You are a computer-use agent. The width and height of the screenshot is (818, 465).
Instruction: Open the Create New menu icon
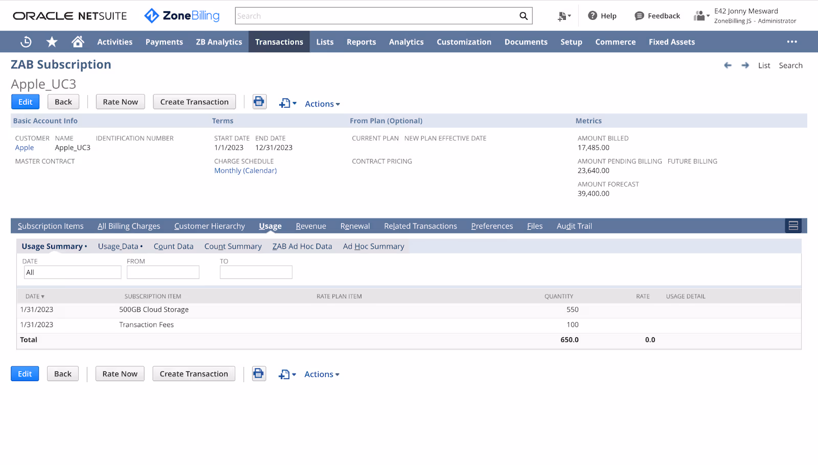[x=564, y=16]
